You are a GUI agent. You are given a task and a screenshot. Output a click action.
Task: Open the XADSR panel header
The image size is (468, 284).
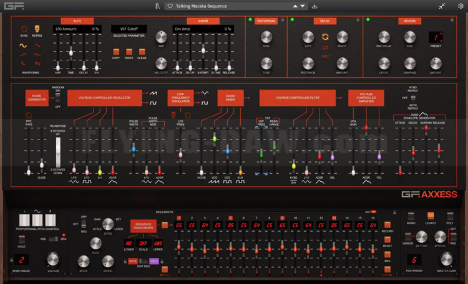pos(203,21)
